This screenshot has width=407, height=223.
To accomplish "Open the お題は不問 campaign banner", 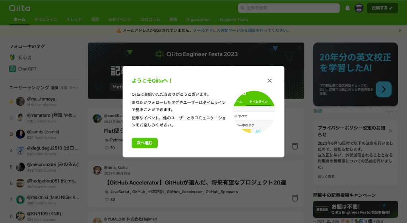I will [x=355, y=209].
